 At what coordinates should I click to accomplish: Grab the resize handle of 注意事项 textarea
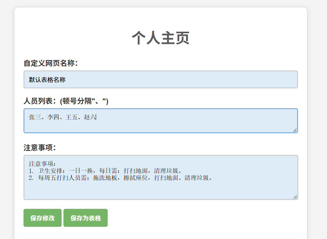(x=295, y=197)
